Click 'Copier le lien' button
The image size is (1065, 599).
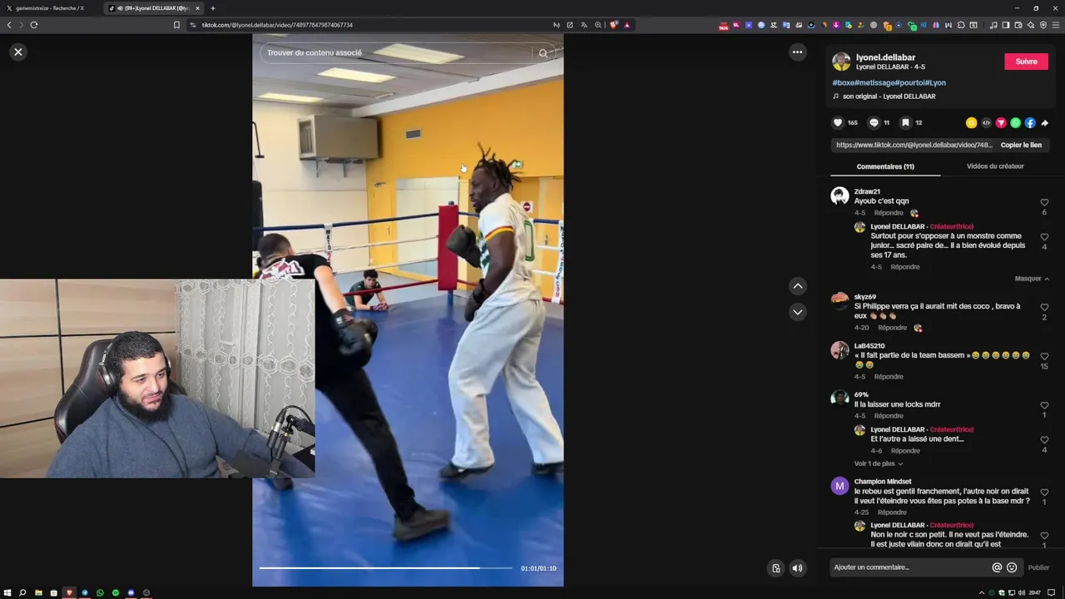[x=1021, y=145]
